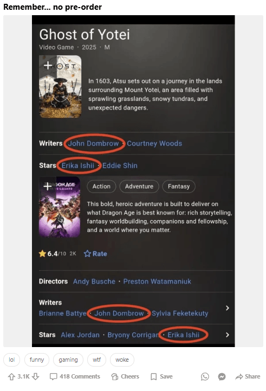This screenshot has height=391, width=266.
Task: Open the Preston Watamaniuk director link
Action: (157, 281)
